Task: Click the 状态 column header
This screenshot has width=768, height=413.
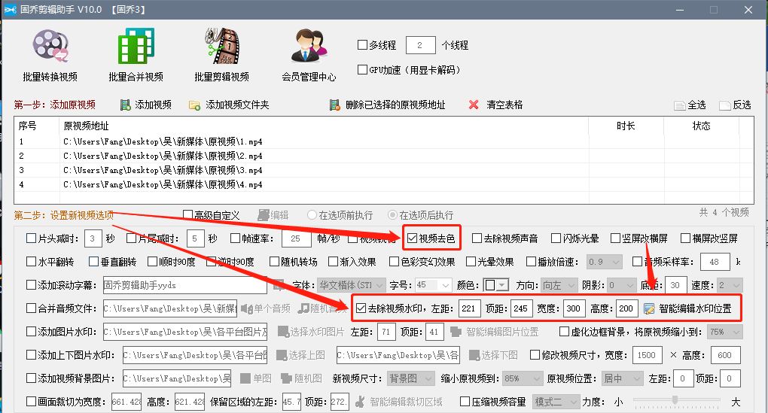Action: 702,126
